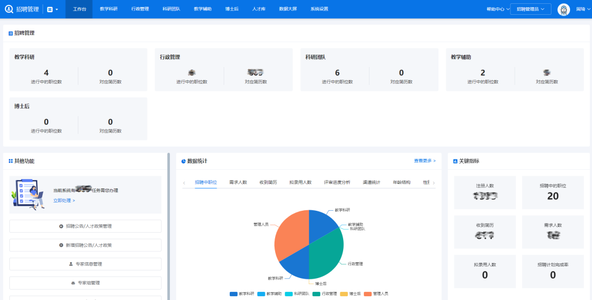
Task: Click 新增招聘公告/人才政策 button
Action: pos(86,245)
